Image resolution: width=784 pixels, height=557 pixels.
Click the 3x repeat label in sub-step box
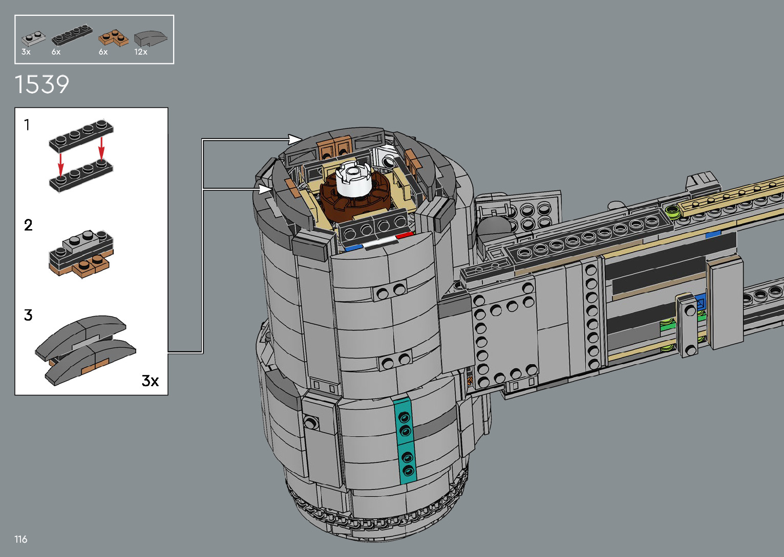tap(150, 381)
